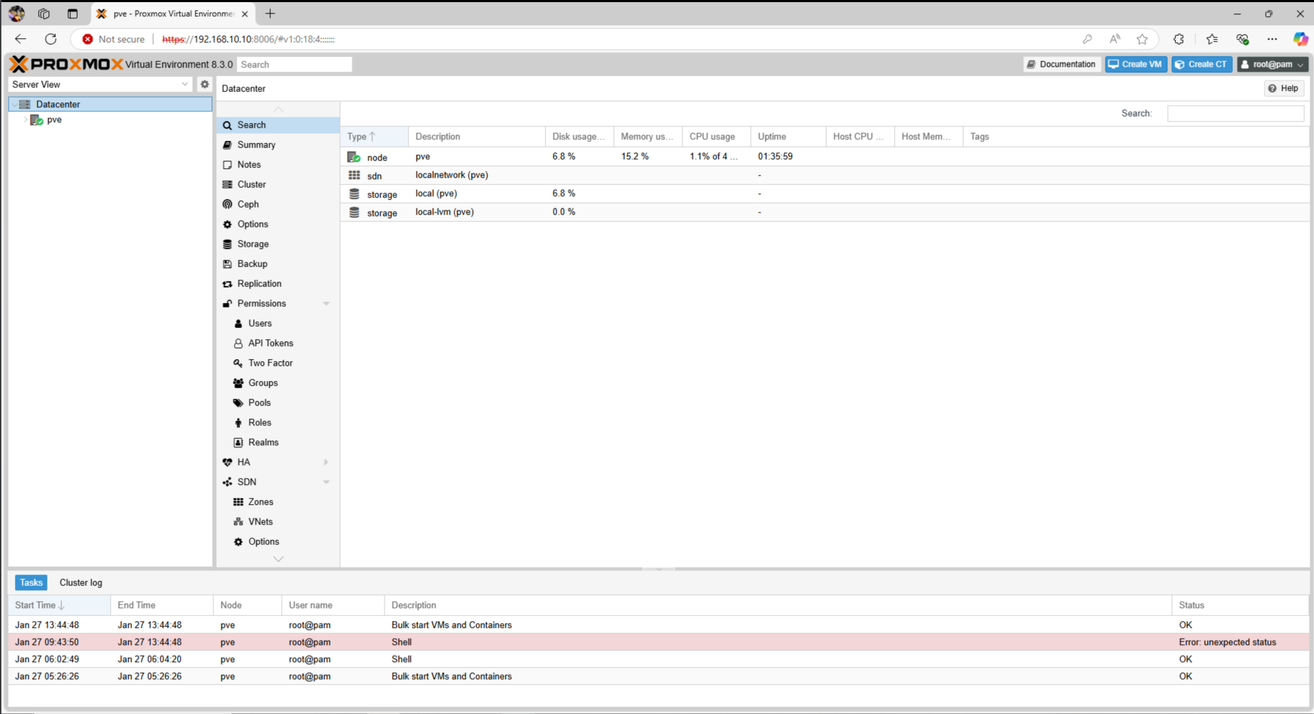Collapse the bottom task log panel

[658, 570]
